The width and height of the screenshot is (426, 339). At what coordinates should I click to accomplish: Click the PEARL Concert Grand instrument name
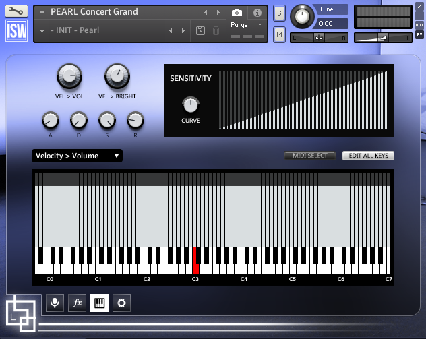(94, 12)
